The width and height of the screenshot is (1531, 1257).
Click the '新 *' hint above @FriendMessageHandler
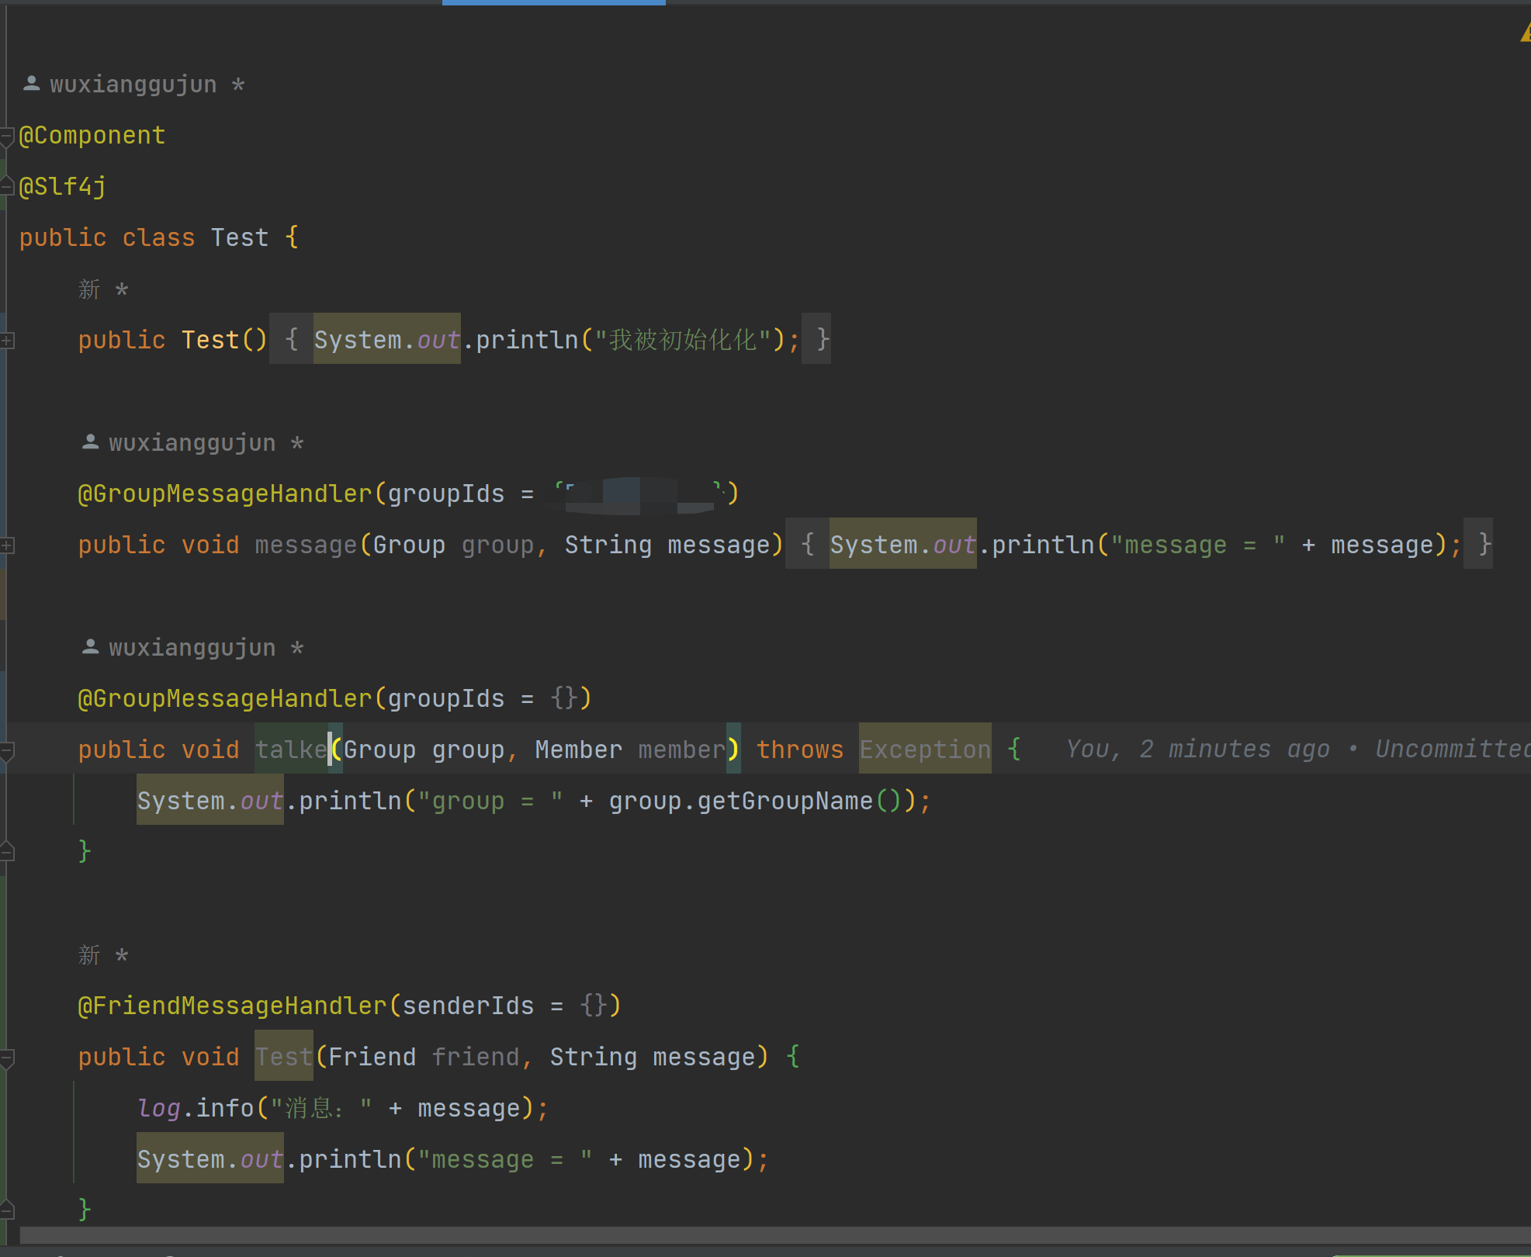pyautogui.click(x=99, y=954)
